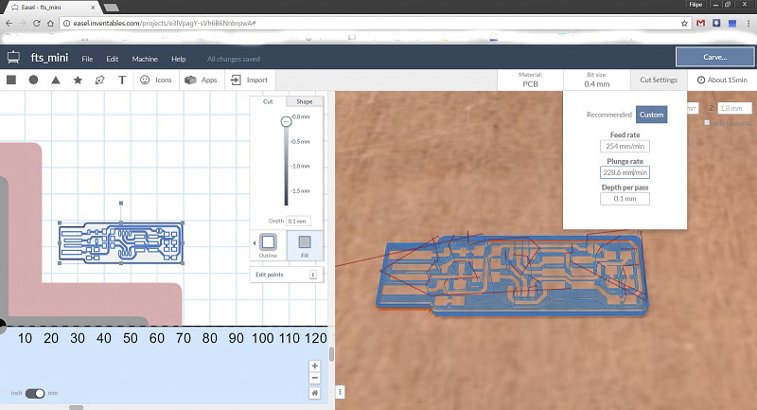Select the pen drawing tool
This screenshot has width=757, height=410.
tap(100, 80)
